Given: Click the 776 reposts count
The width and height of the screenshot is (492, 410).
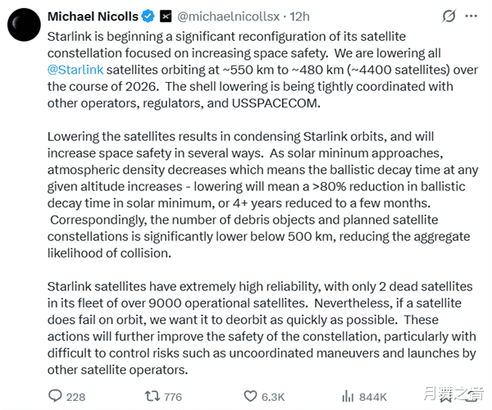Looking at the screenshot, I should coord(172,396).
